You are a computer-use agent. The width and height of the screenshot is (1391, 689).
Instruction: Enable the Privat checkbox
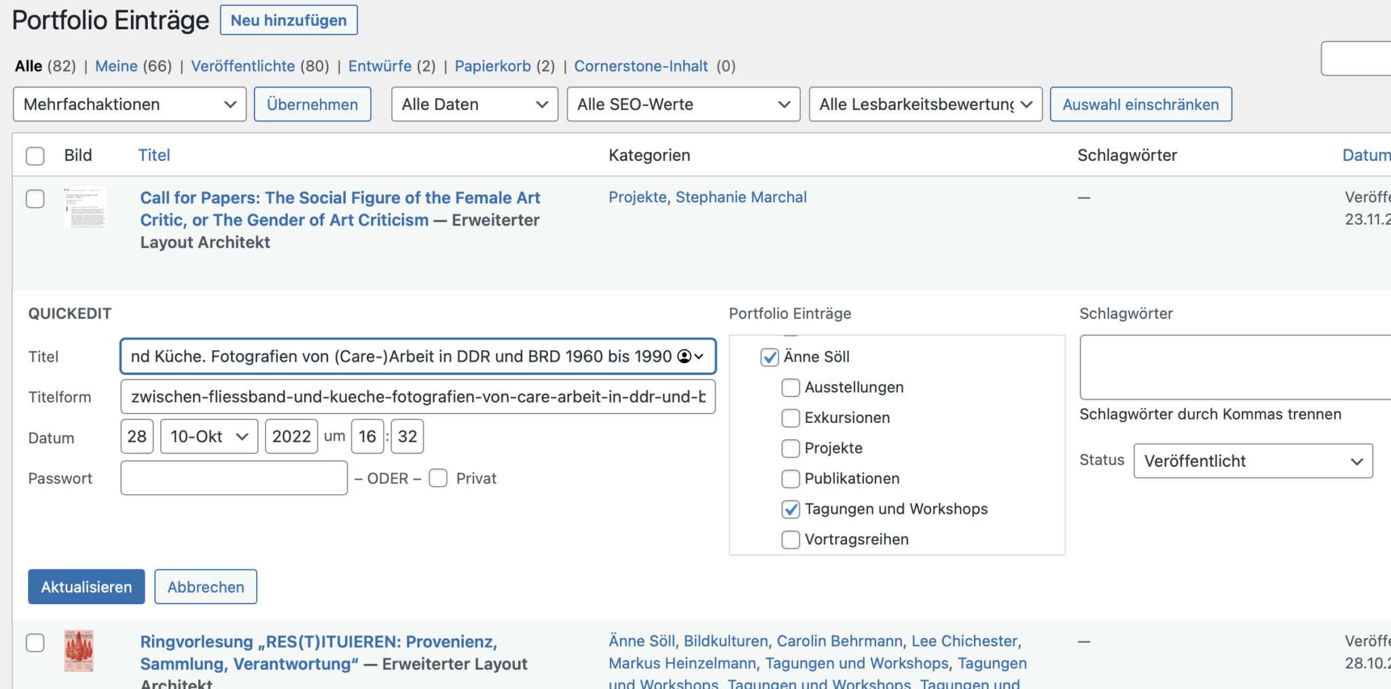coord(438,478)
